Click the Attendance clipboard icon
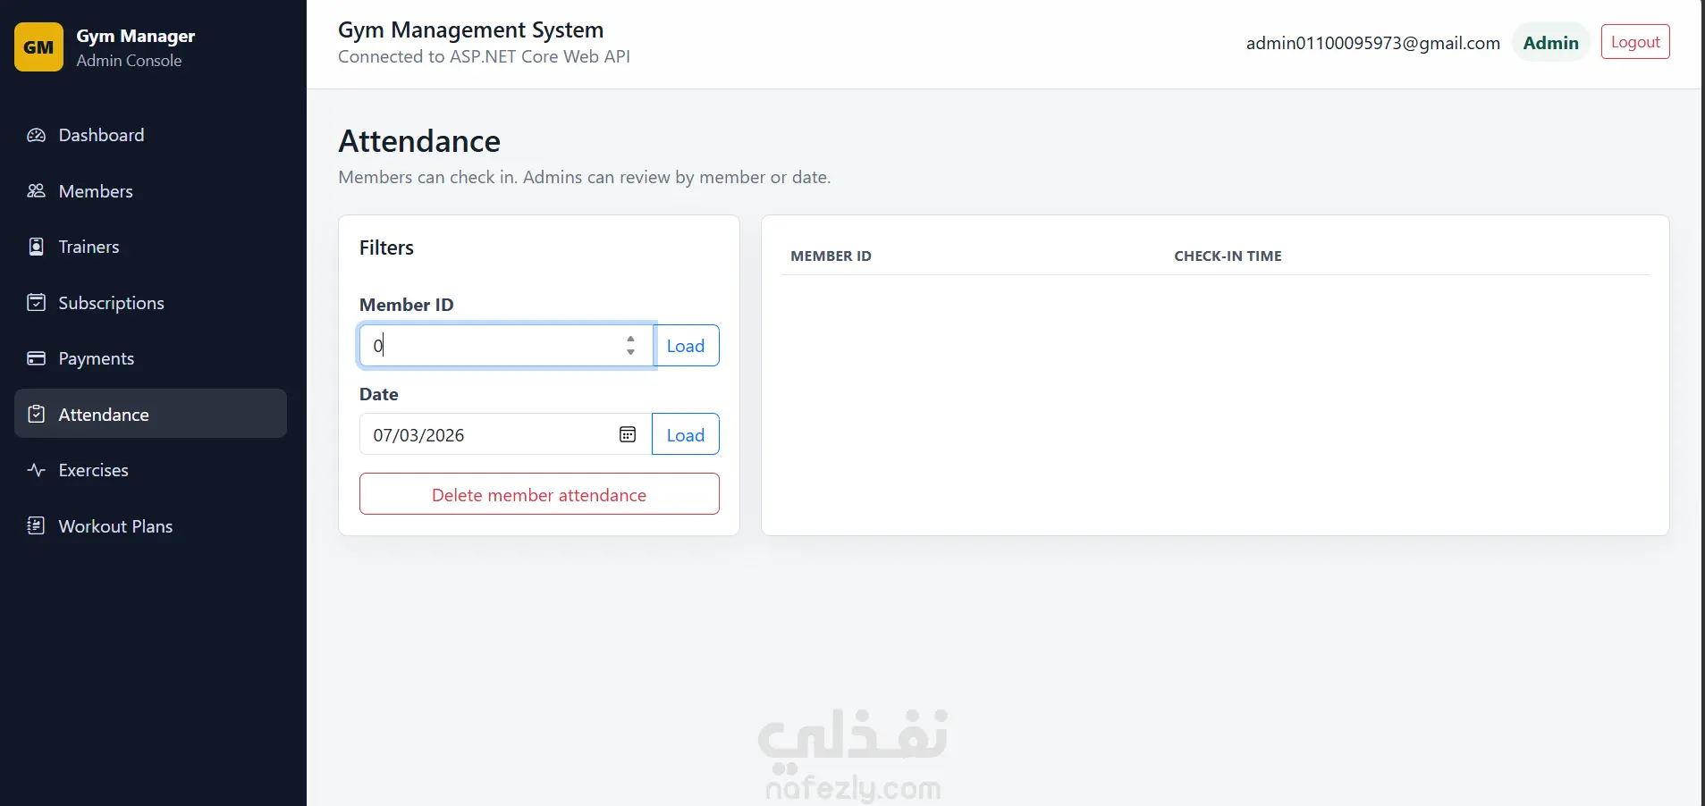Viewport: 1705px width, 806px height. pyautogui.click(x=36, y=415)
